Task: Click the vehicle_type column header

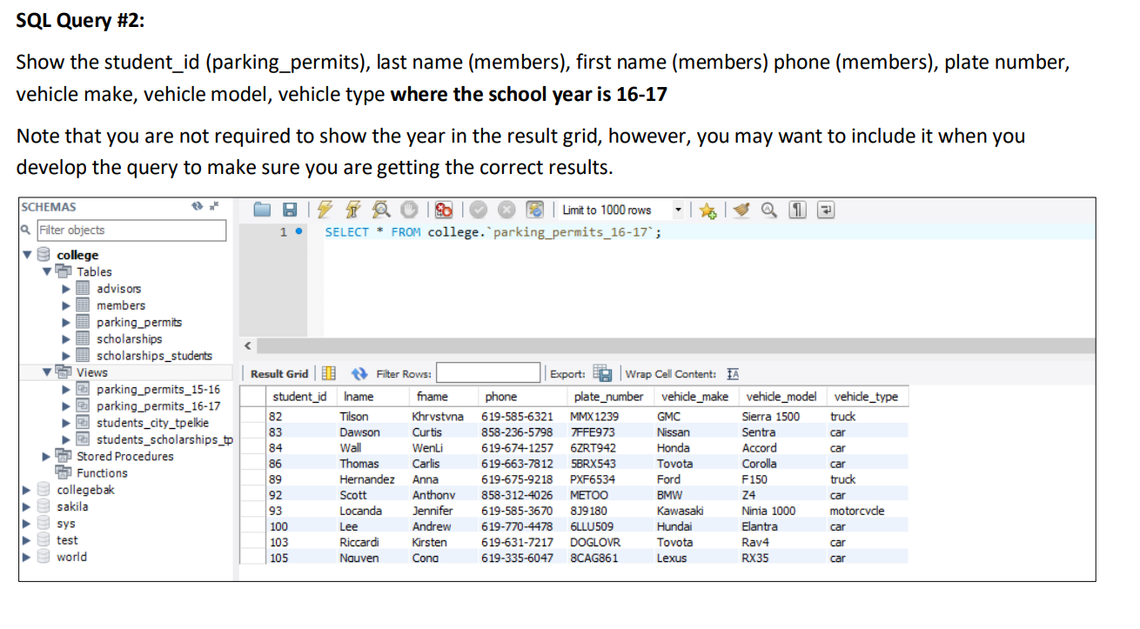Action: pos(866,397)
